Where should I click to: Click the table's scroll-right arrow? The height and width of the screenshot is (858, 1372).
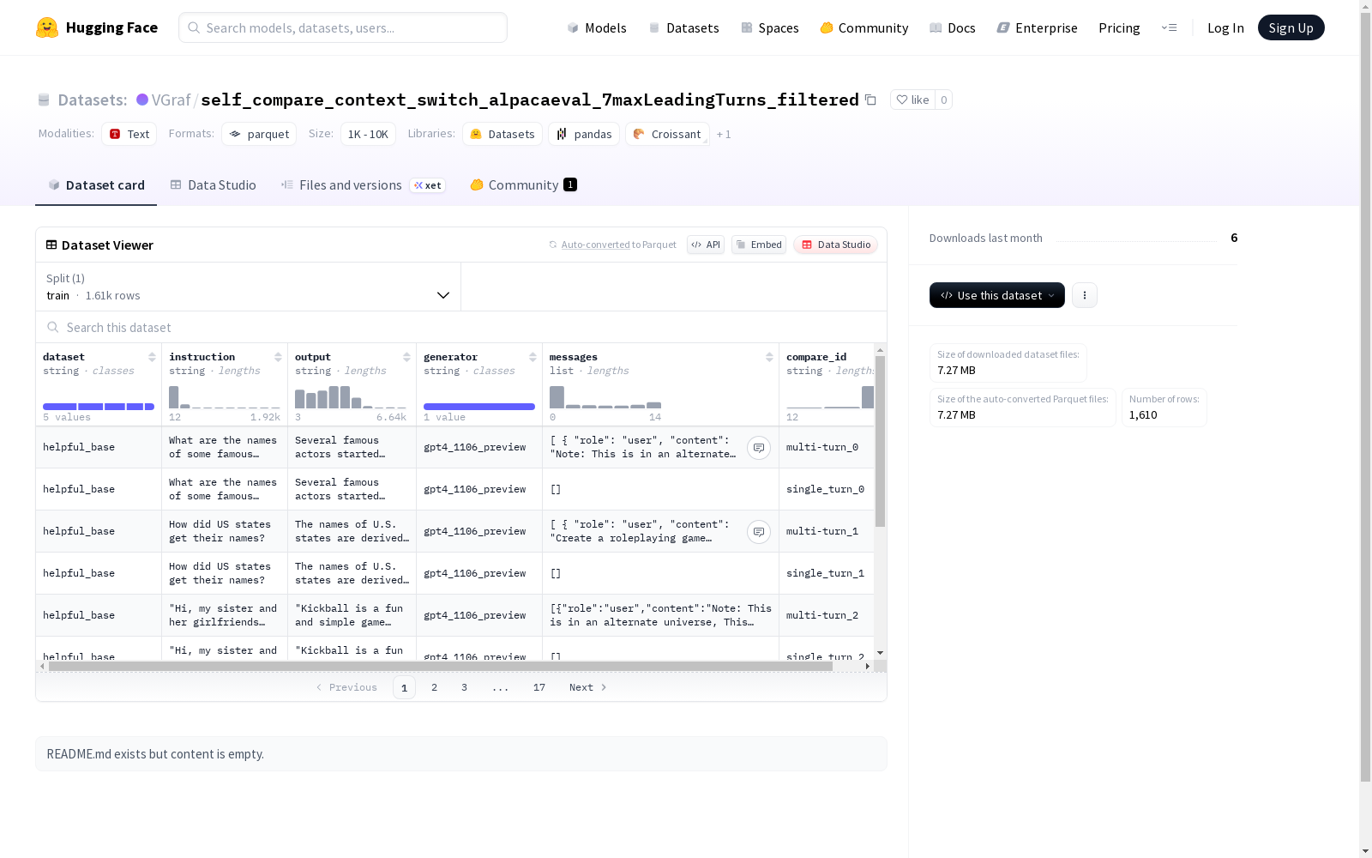click(x=868, y=666)
